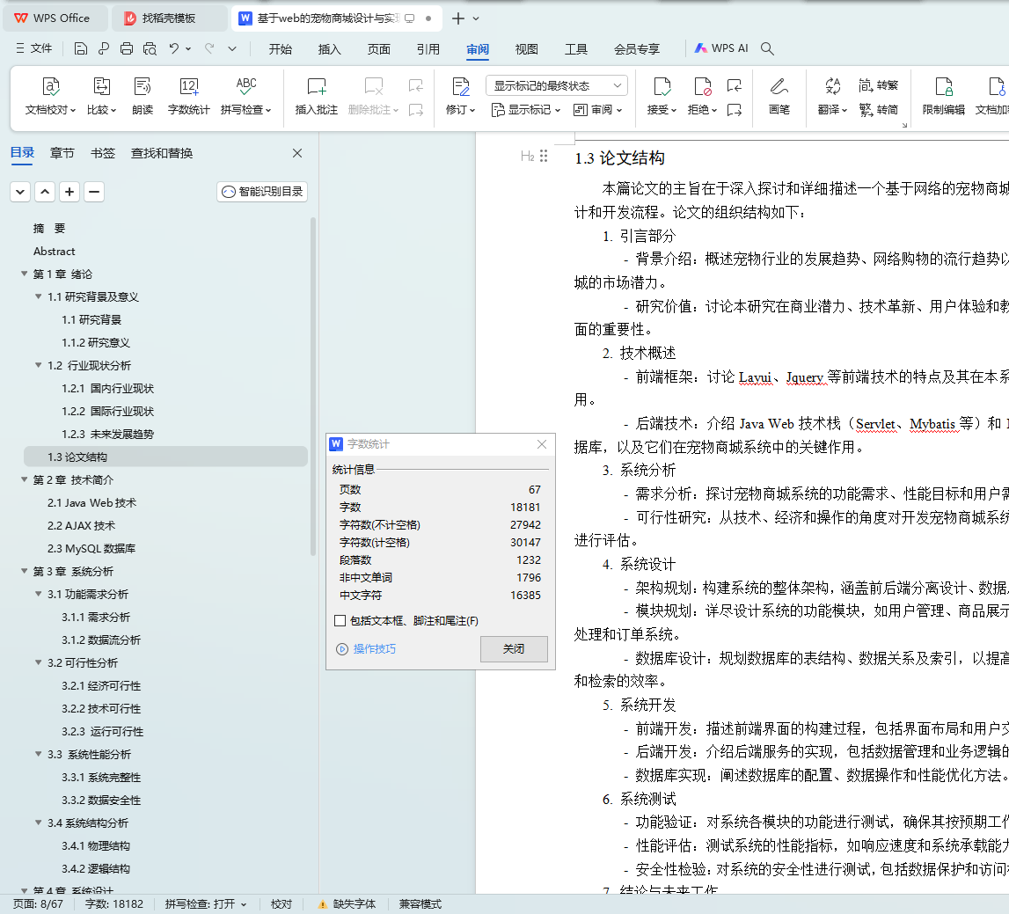The width and height of the screenshot is (1009, 914).
Task: Click 拒绝 reject changes icon
Action: click(702, 95)
